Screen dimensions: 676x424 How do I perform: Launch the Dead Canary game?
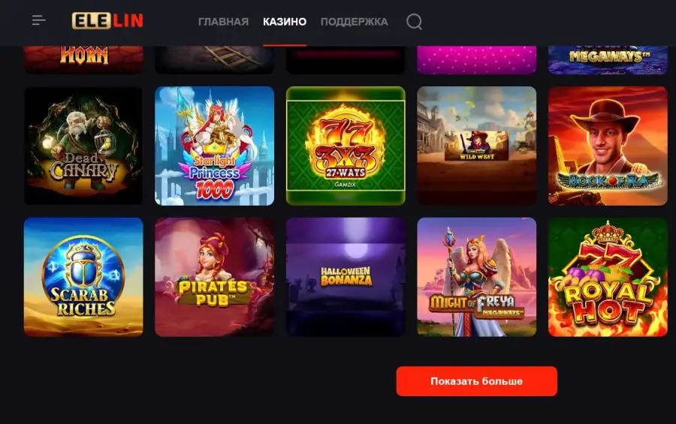(83, 146)
